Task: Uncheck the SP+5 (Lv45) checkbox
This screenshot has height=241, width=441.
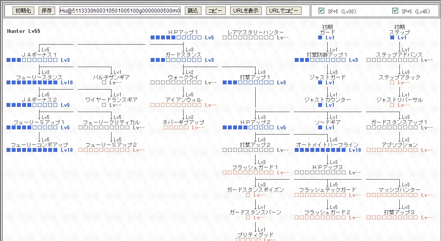Action: coord(395,11)
